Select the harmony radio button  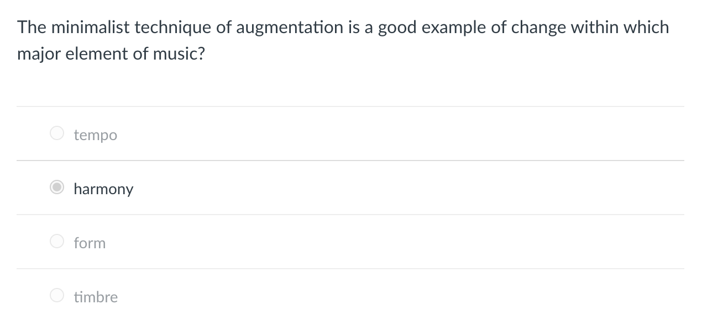pyautogui.click(x=56, y=188)
